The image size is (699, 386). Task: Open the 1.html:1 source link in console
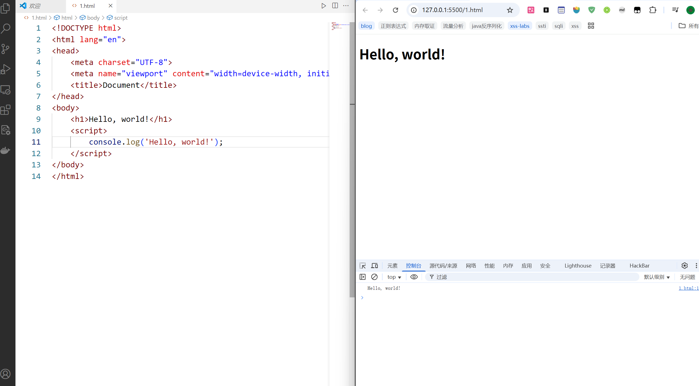[689, 288]
